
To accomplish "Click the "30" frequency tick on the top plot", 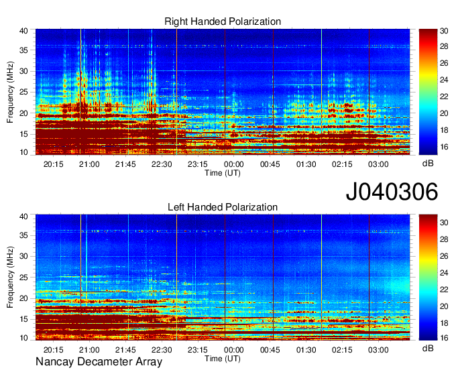I will (x=23, y=71).
